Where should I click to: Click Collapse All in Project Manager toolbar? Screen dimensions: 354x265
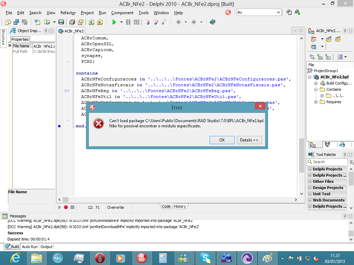click(328, 57)
